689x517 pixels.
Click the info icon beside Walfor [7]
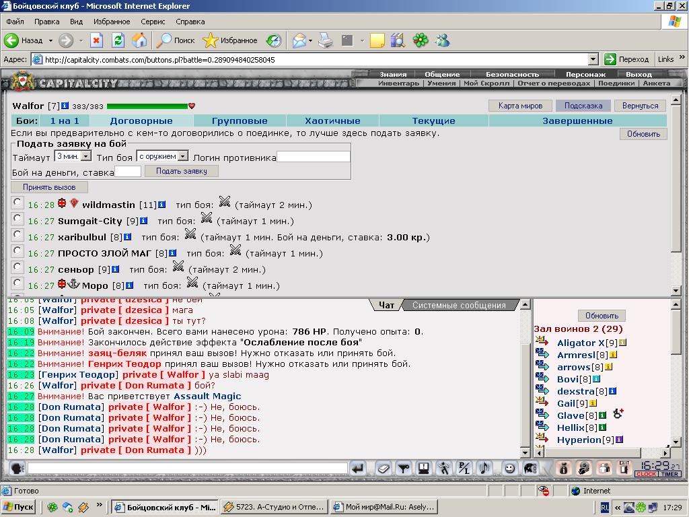coord(65,106)
